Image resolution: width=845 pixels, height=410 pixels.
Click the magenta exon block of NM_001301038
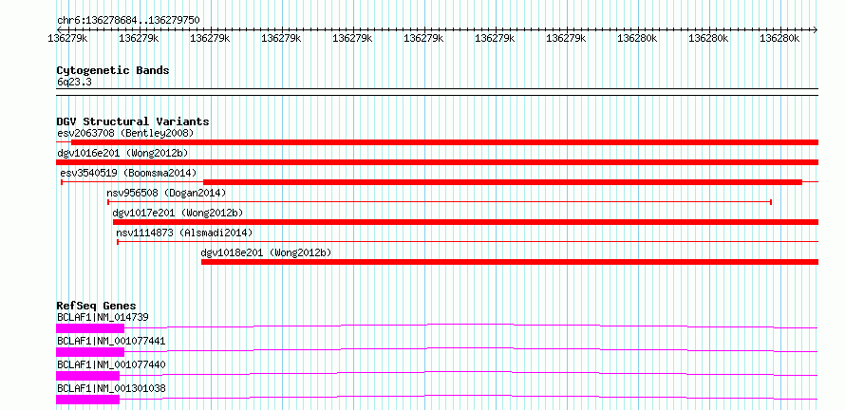coord(88,400)
